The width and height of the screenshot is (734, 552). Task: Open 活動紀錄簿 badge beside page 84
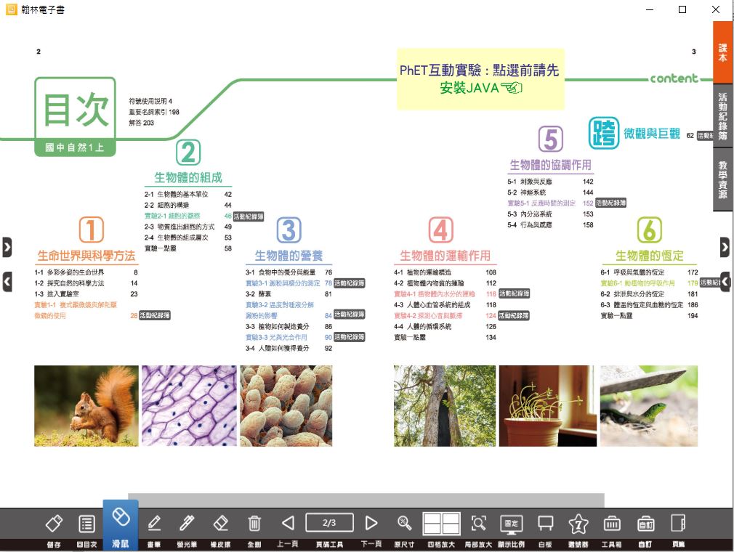(350, 314)
